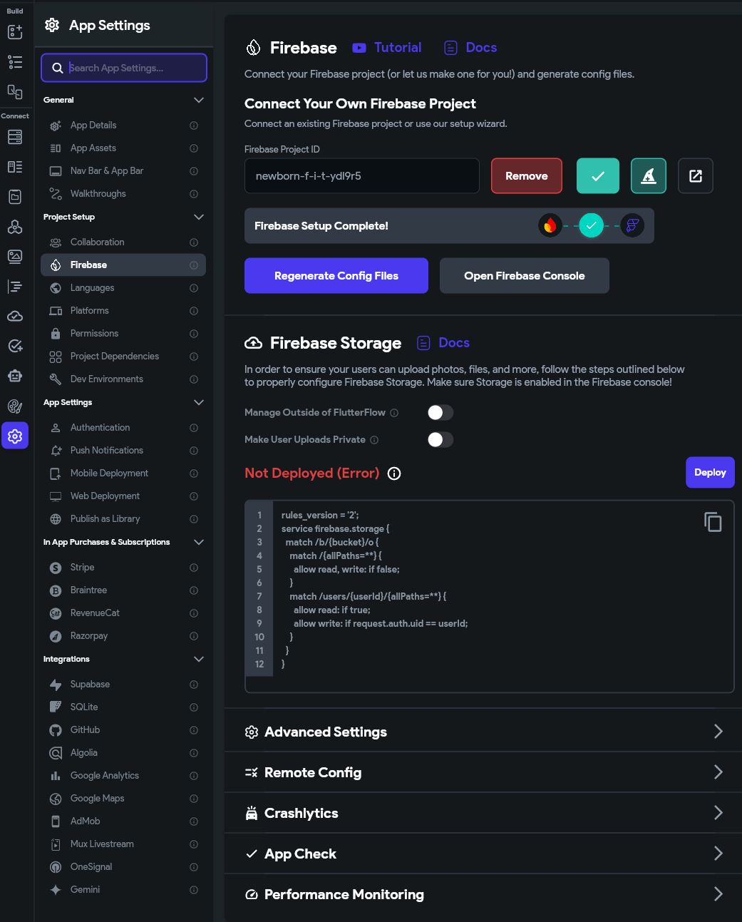Show info for Manage Outside of FlutterFlow

pos(394,413)
